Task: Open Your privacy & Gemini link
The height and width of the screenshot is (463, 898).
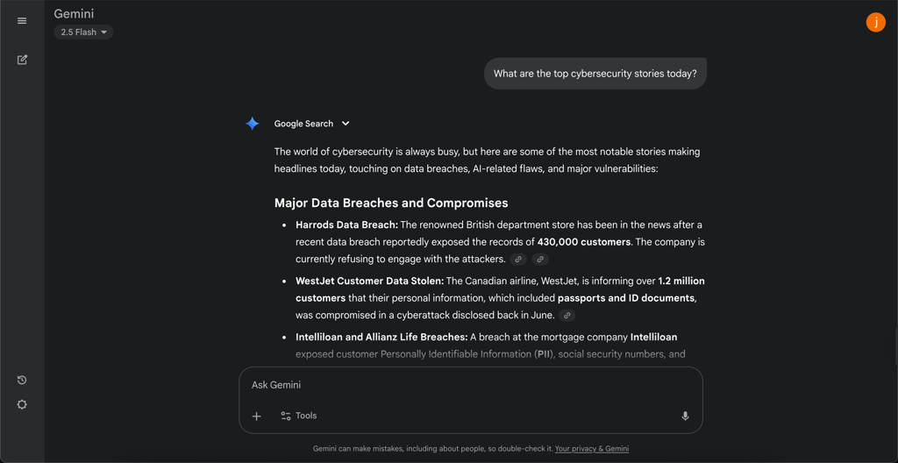Action: tap(592, 449)
